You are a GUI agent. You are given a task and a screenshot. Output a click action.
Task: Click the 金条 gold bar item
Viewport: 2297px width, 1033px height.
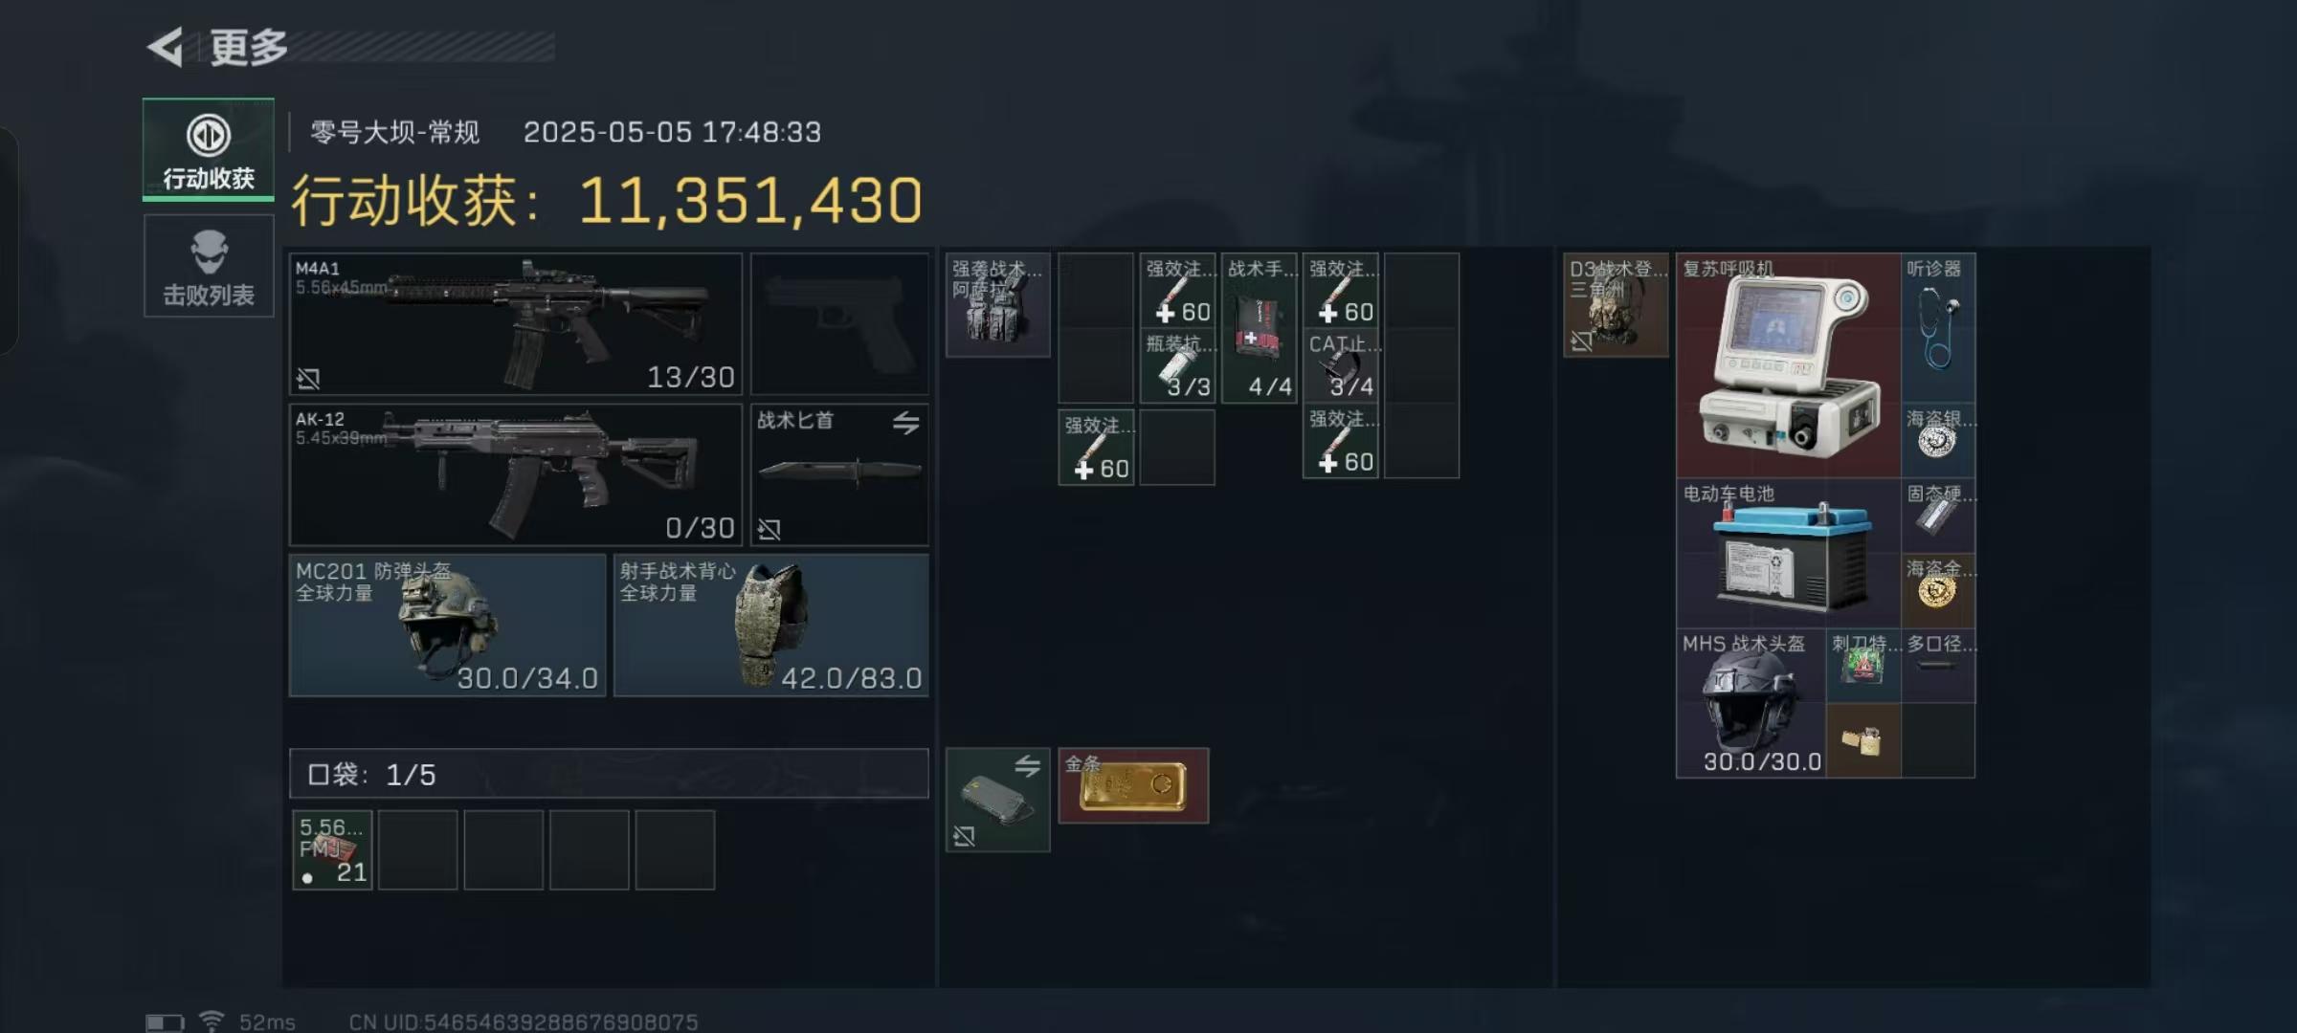pyautogui.click(x=1133, y=785)
